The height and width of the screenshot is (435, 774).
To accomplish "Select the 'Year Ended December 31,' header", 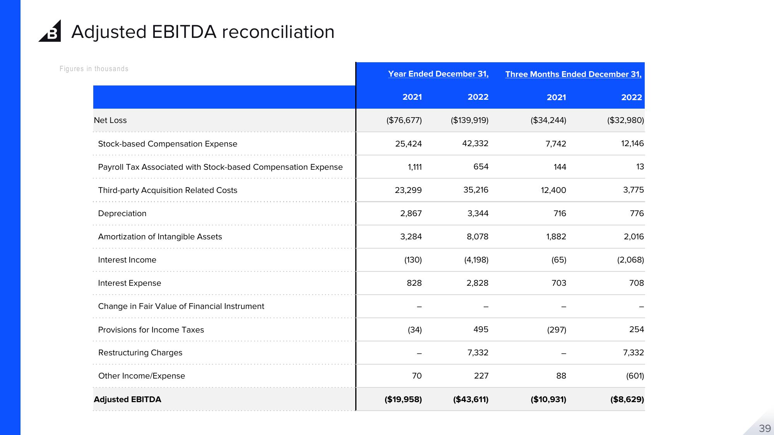I will tap(438, 74).
